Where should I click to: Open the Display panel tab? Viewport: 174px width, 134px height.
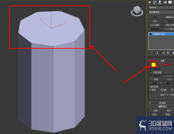coord(170,2)
